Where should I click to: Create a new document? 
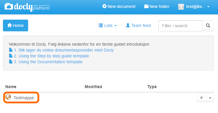pos(119,6)
